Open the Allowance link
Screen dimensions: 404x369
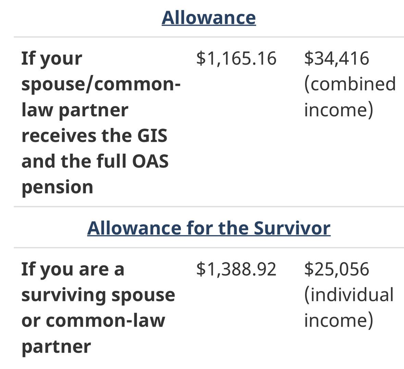click(x=209, y=18)
